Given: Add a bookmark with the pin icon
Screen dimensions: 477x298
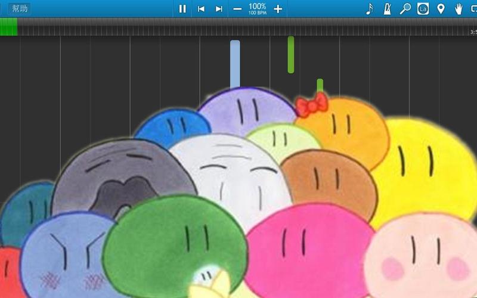Looking at the screenshot, I should 441,9.
